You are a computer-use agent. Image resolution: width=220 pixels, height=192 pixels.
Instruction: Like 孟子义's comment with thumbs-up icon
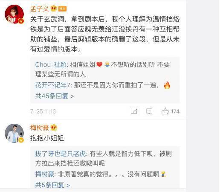(x=165, y=111)
